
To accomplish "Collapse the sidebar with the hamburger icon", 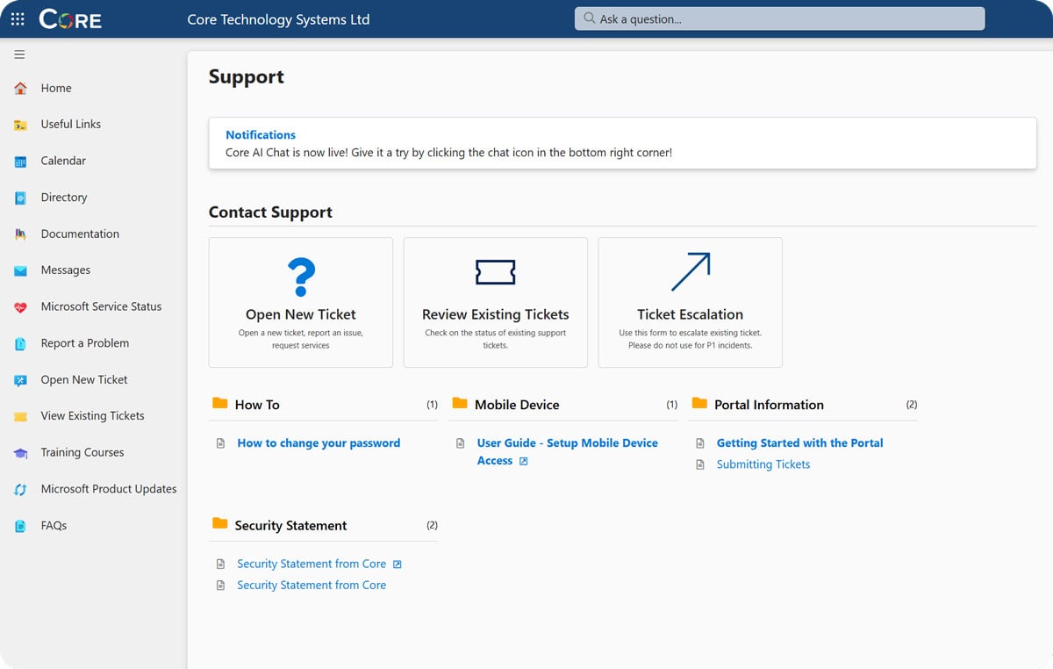I will (18, 54).
